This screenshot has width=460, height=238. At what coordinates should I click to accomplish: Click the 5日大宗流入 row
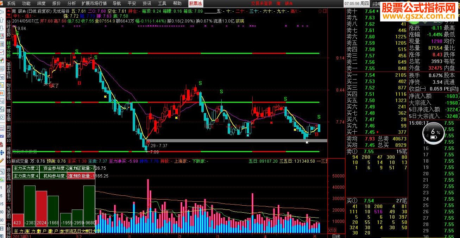(x=434, y=116)
